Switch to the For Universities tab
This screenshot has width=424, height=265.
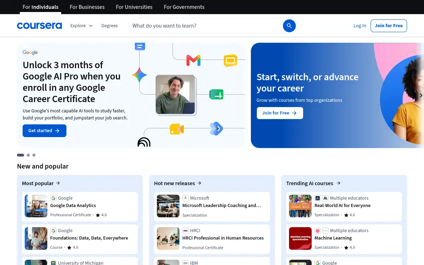coord(134,7)
